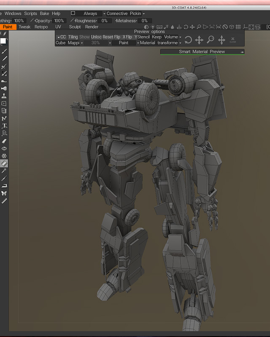The height and width of the screenshot is (337, 270).
Task: Select the Hide eye tool
Action: pyautogui.click(x=4, y=149)
